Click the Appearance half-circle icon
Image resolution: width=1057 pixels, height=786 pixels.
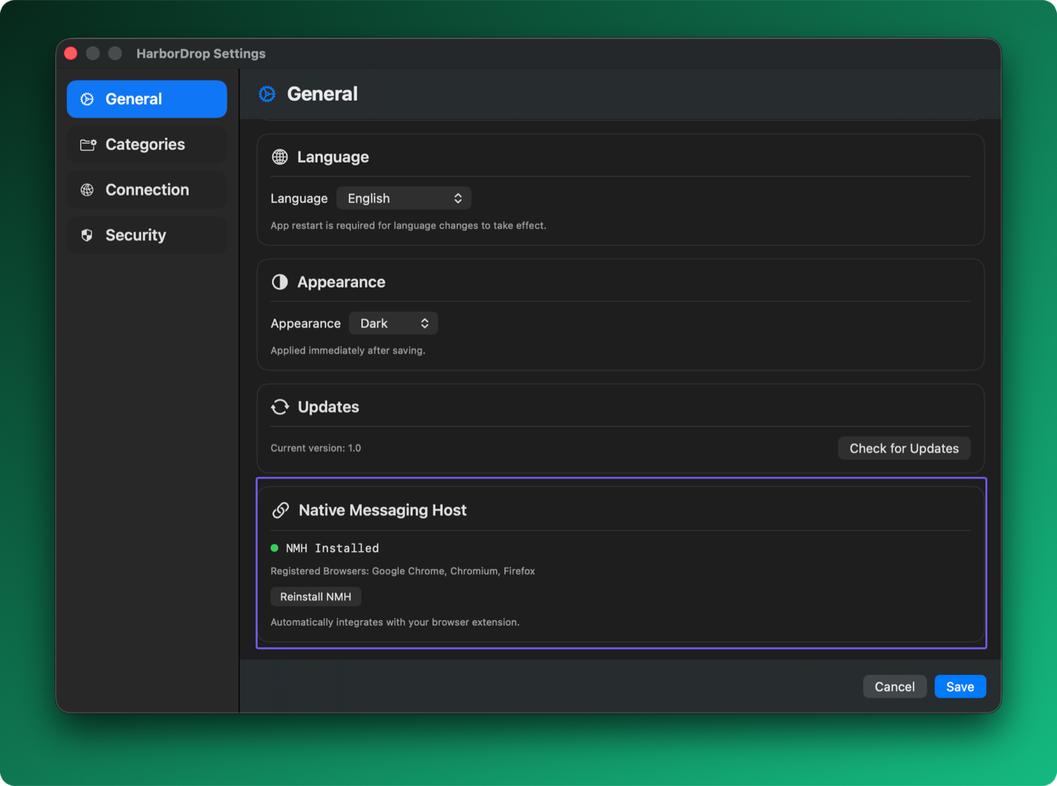tap(280, 282)
